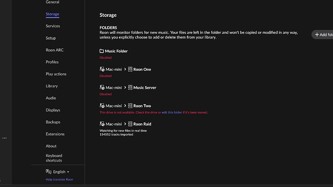333x187 pixels.
Task: Follow the Help translate Roon link
Action: pyautogui.click(x=59, y=179)
